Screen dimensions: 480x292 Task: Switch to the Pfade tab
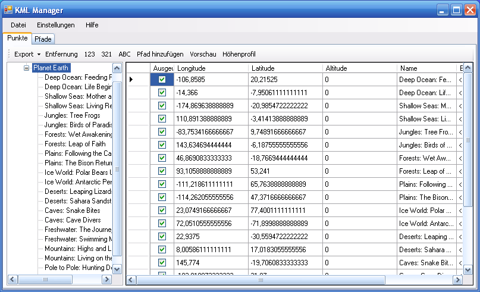(43, 39)
